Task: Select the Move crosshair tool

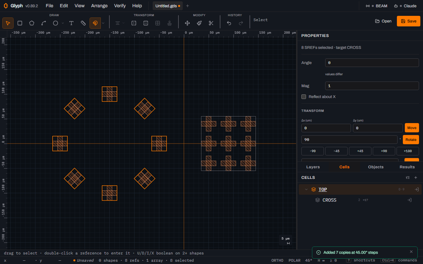Action: [x=187, y=23]
